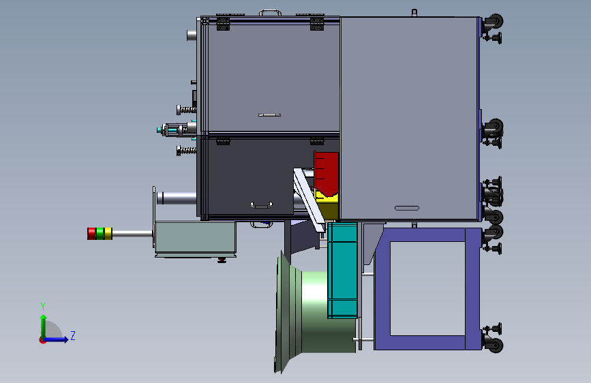Pick the oval handle slot on right enclosure
This screenshot has width=591, height=383.
coord(407,208)
